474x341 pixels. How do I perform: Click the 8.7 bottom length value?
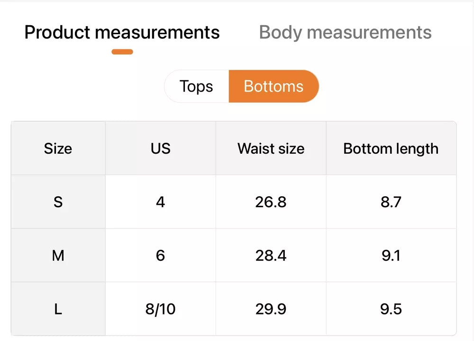pyautogui.click(x=391, y=202)
